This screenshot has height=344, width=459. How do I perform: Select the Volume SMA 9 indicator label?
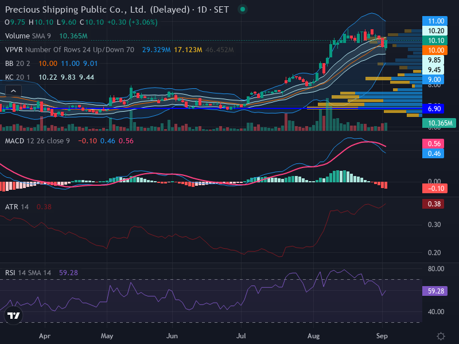coord(28,36)
